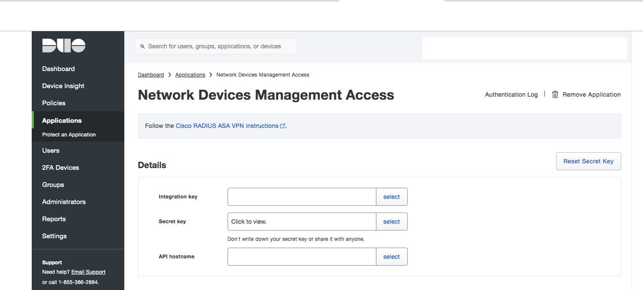
Task: Click the 'Support' heading in the sidebar
Action: click(52, 263)
